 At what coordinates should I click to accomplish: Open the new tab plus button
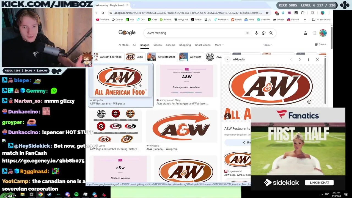[x=134, y=5]
